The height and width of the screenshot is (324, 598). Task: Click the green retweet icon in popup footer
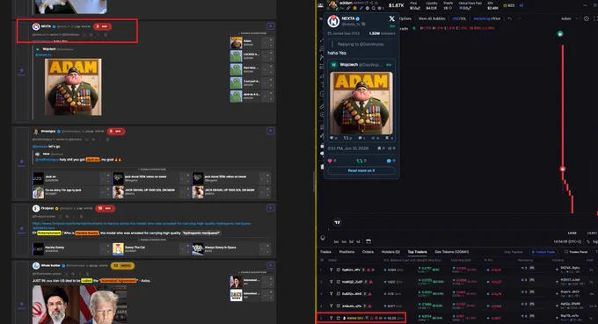click(360, 161)
